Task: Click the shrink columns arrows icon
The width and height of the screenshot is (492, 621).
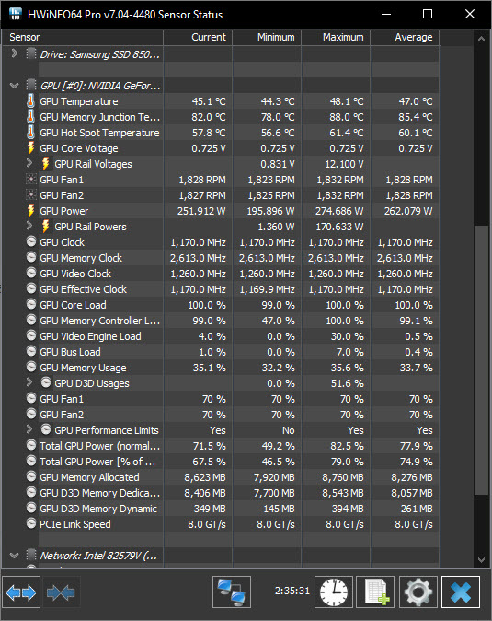Action: click(x=61, y=592)
